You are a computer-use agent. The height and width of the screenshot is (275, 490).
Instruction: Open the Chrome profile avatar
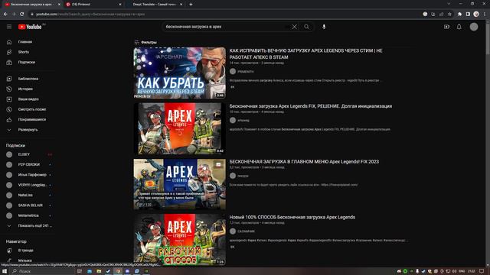[x=476, y=14]
